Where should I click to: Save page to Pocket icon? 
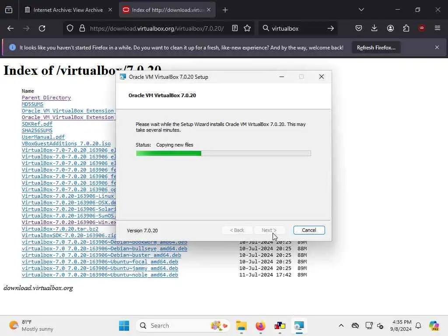coord(359,28)
